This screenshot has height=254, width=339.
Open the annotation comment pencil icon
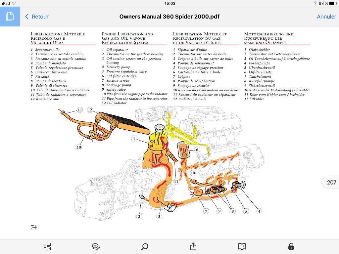click(96, 246)
